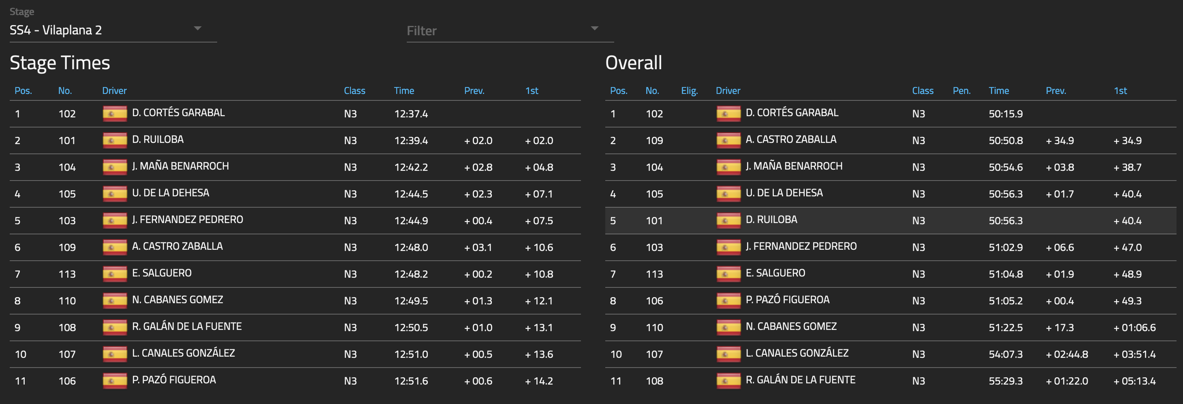Click flag beside E. SALGUERO in Stage Times
This screenshot has width=1183, height=404.
[x=115, y=274]
